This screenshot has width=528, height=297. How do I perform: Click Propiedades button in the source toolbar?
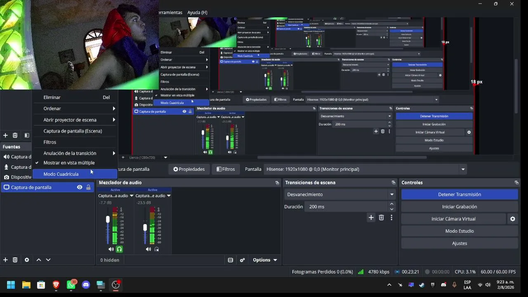189,169
